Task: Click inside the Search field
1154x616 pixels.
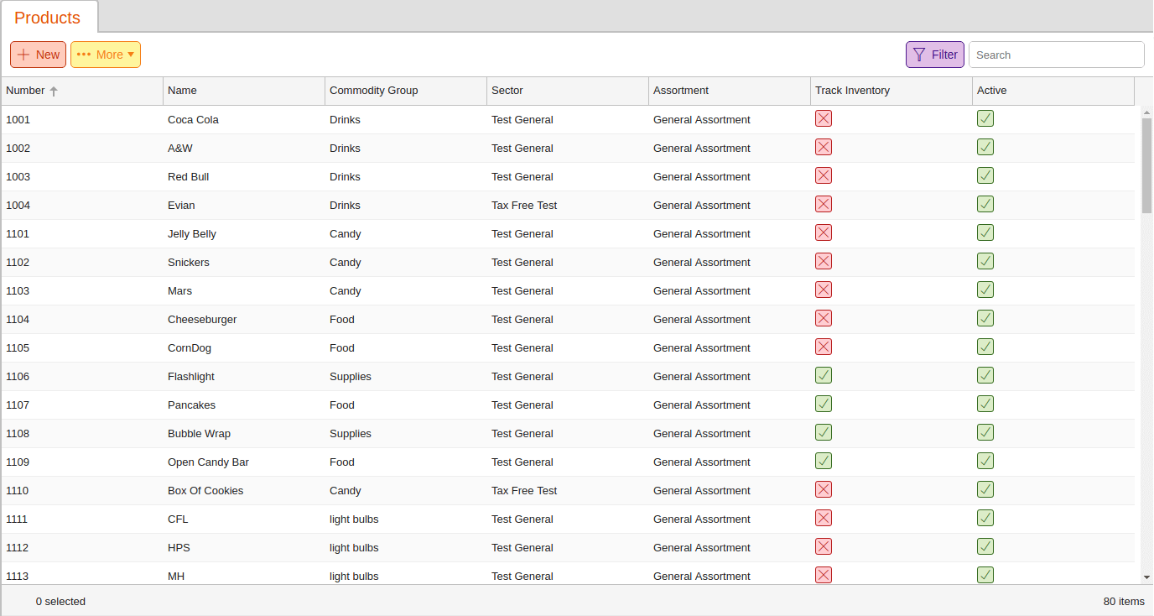Action: coord(1056,54)
